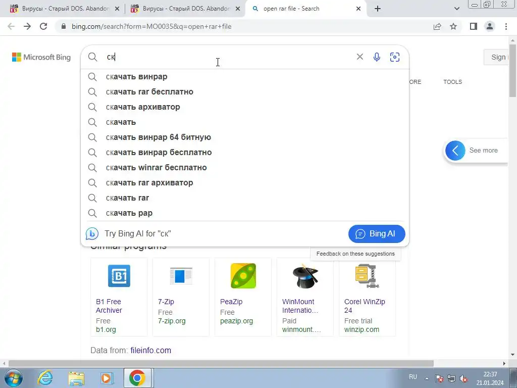This screenshot has height=388, width=517.
Task: Select suggestion скачать winrar бесплатно
Action: (245, 168)
